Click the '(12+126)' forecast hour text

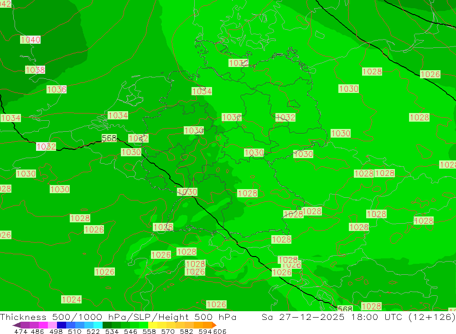(x=432, y=317)
